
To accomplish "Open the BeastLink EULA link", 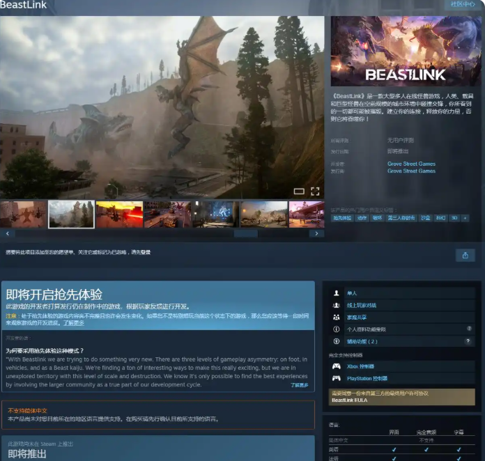I will [x=350, y=400].
